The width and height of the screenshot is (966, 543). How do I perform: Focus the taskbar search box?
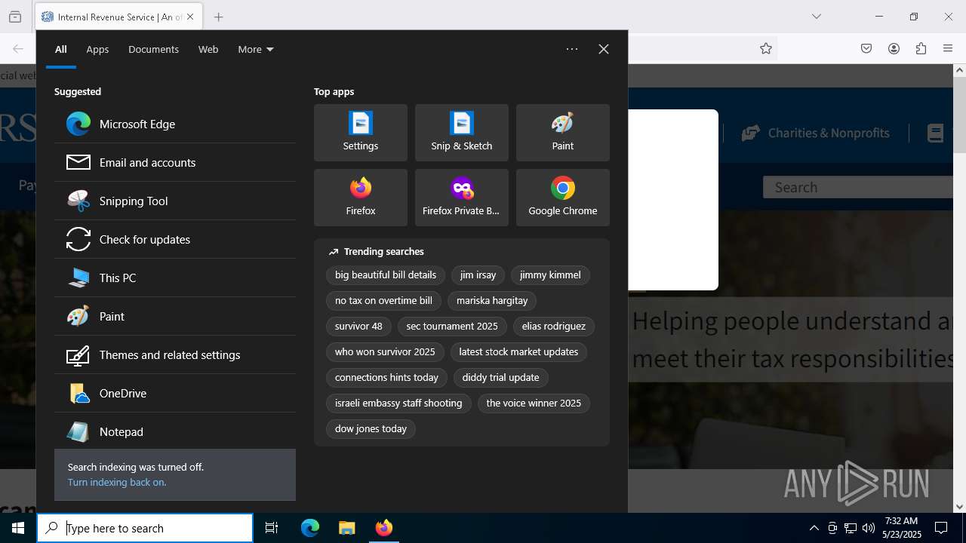pyautogui.click(x=145, y=528)
